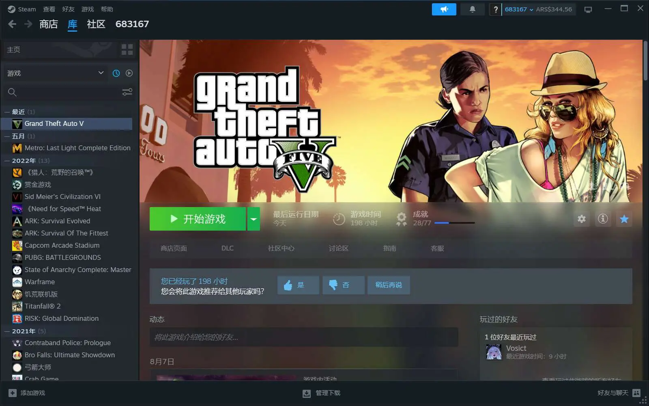Start the game with 开始游戏
The height and width of the screenshot is (406, 649).
[198, 219]
